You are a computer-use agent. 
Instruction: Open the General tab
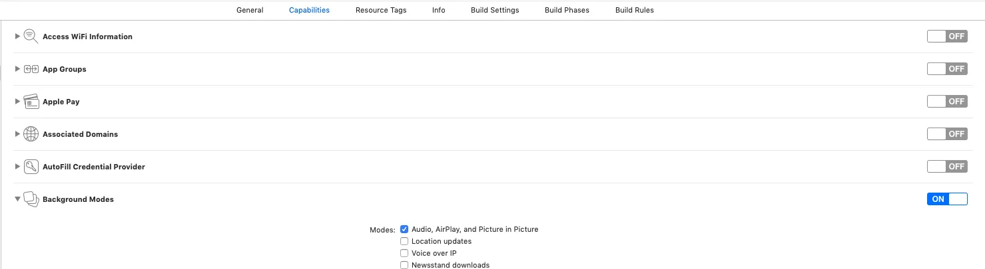[x=250, y=10]
